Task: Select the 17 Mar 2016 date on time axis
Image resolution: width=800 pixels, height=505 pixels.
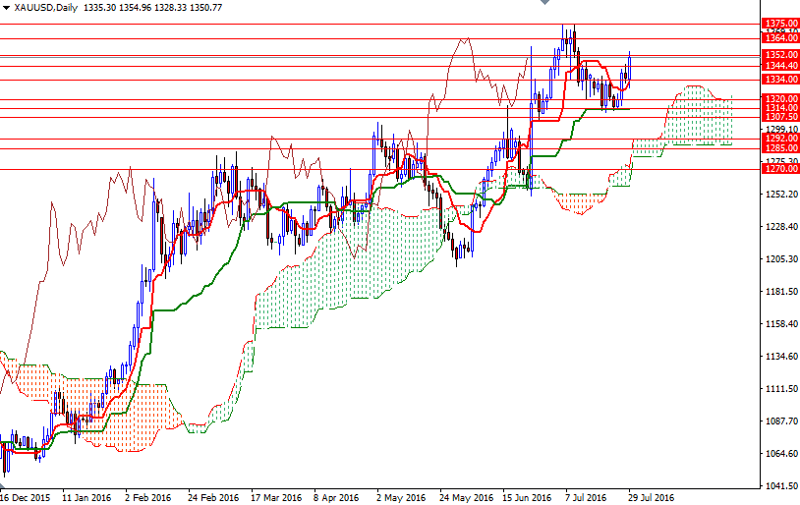Action: 275,497
